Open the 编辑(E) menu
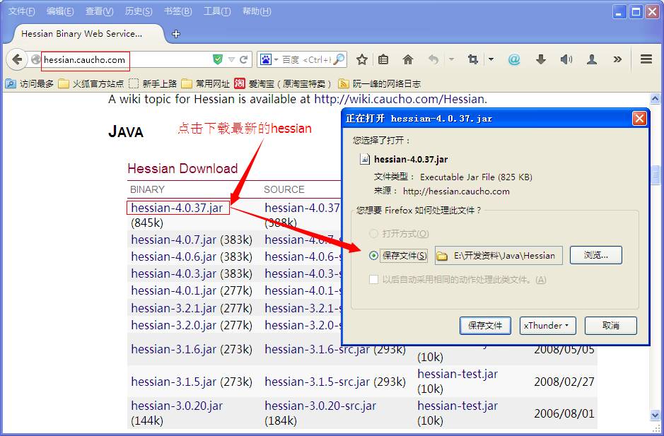The width and height of the screenshot is (664, 436). point(60,11)
